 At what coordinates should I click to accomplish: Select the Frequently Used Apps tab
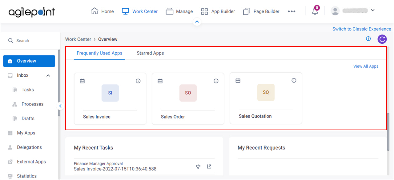[99, 53]
